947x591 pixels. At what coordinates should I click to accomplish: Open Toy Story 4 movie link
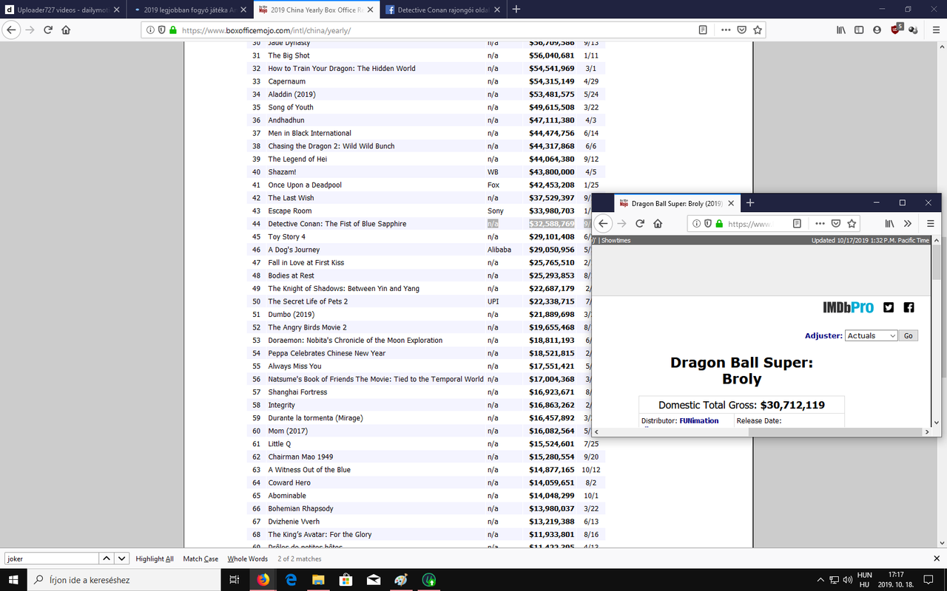286,236
